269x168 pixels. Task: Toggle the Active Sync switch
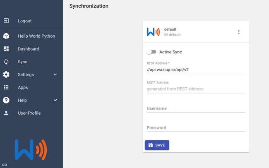151,52
